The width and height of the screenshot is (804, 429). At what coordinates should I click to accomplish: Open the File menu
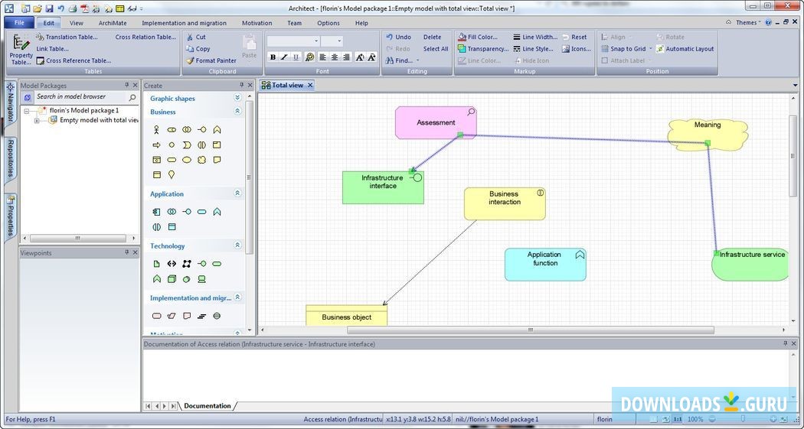pyautogui.click(x=19, y=22)
